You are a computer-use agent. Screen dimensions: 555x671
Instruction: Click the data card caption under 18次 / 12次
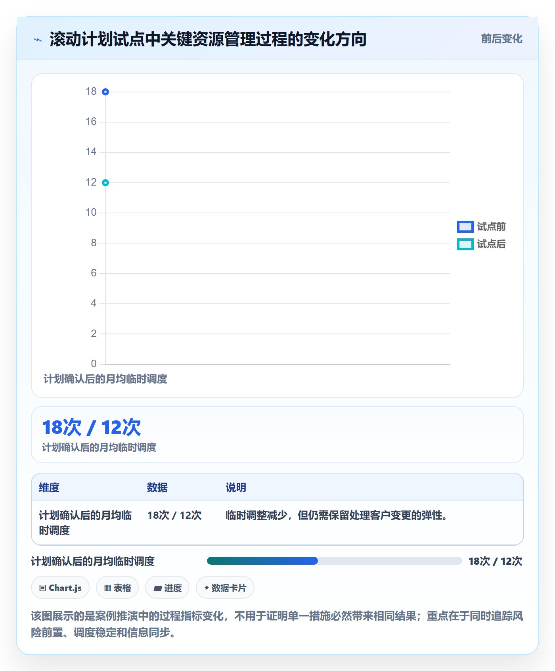[99, 447]
